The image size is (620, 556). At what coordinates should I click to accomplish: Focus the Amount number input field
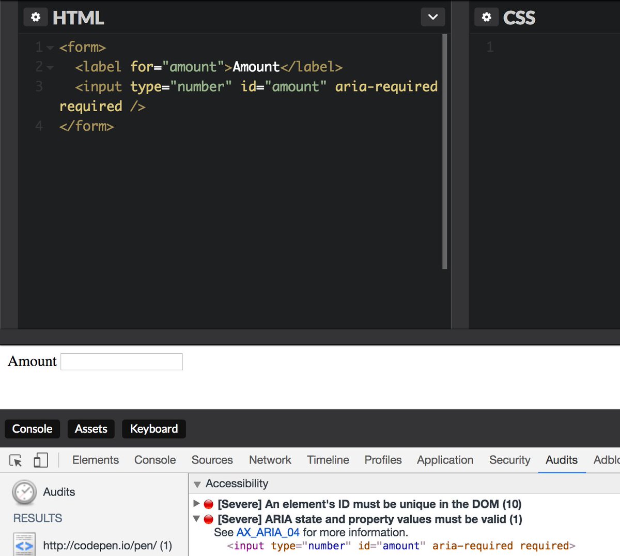pos(121,362)
